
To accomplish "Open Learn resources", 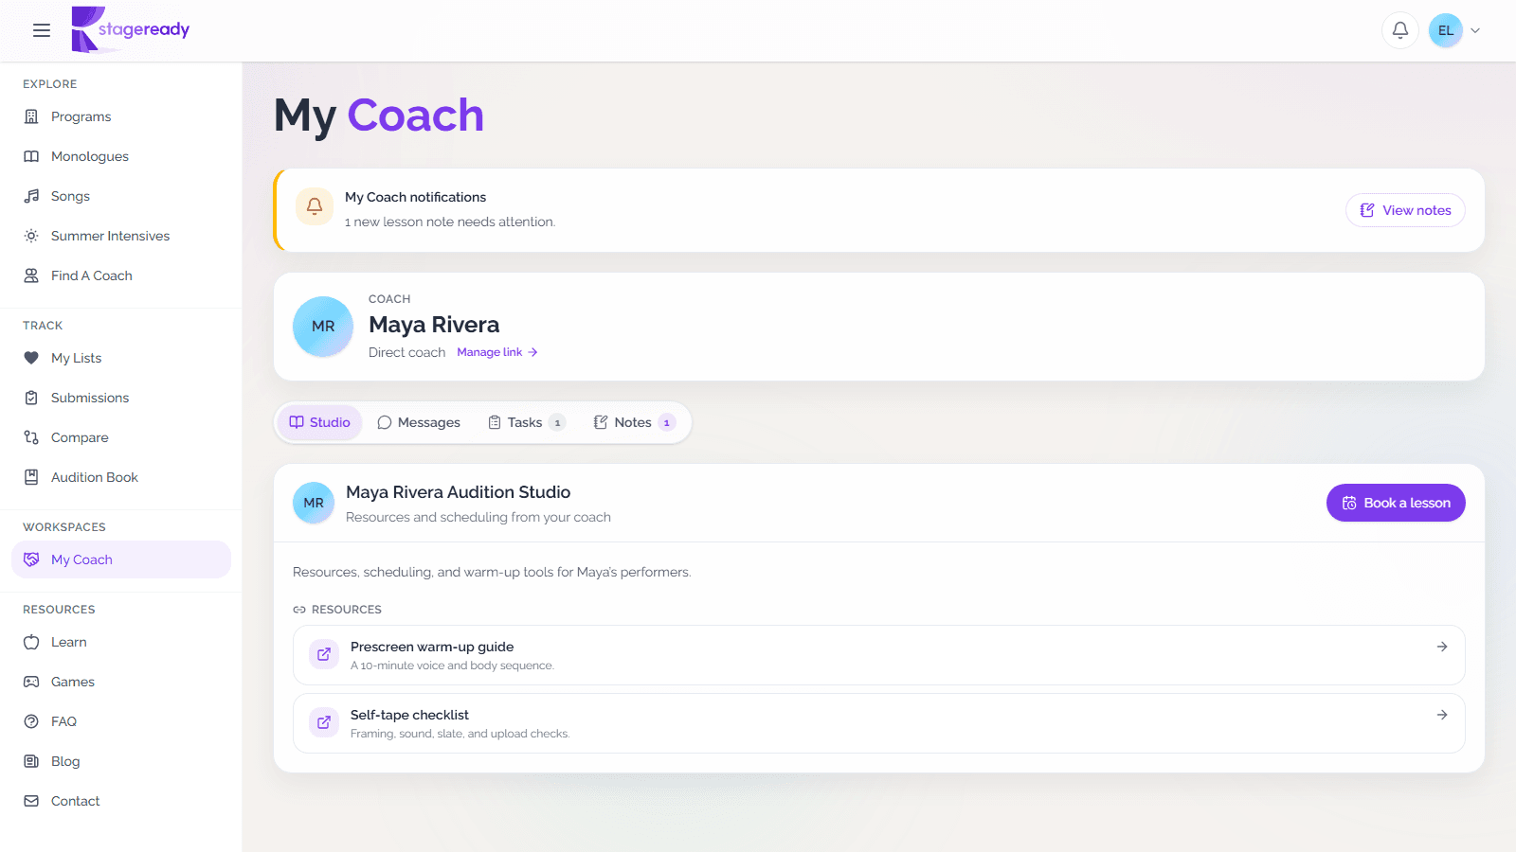I will pyautogui.click(x=121, y=642).
